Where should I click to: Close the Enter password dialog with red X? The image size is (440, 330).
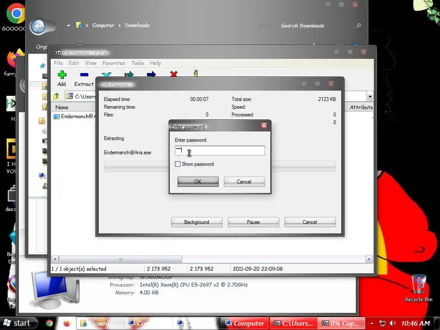point(264,125)
